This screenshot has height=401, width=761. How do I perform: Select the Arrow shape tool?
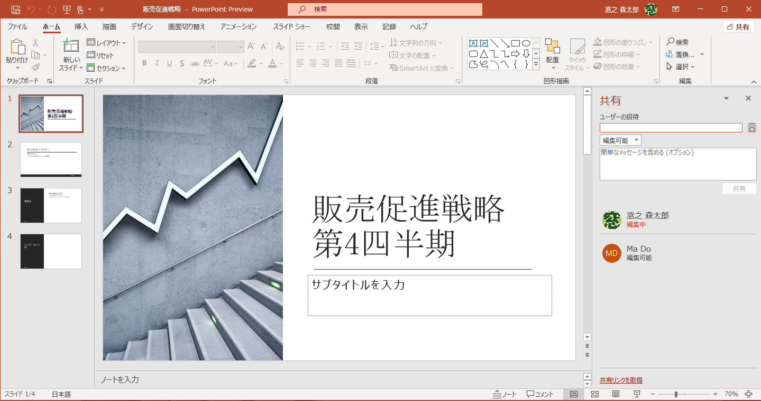pos(506,43)
